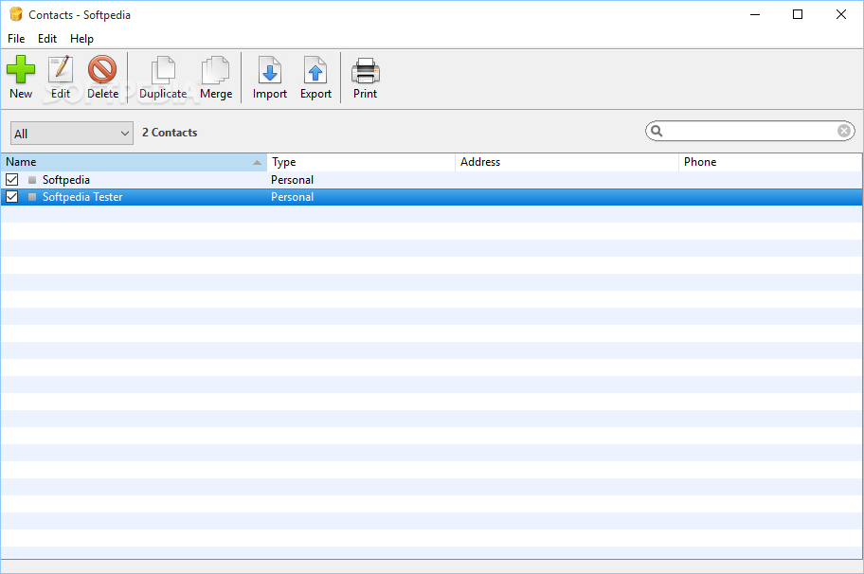Click into the search input field
864x574 pixels.
pyautogui.click(x=749, y=131)
